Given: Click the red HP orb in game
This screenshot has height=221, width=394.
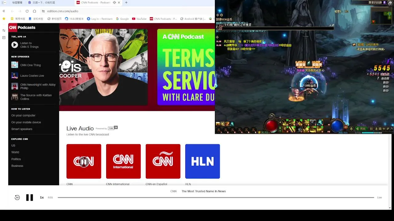Looking at the screenshot, I should pos(271,125).
